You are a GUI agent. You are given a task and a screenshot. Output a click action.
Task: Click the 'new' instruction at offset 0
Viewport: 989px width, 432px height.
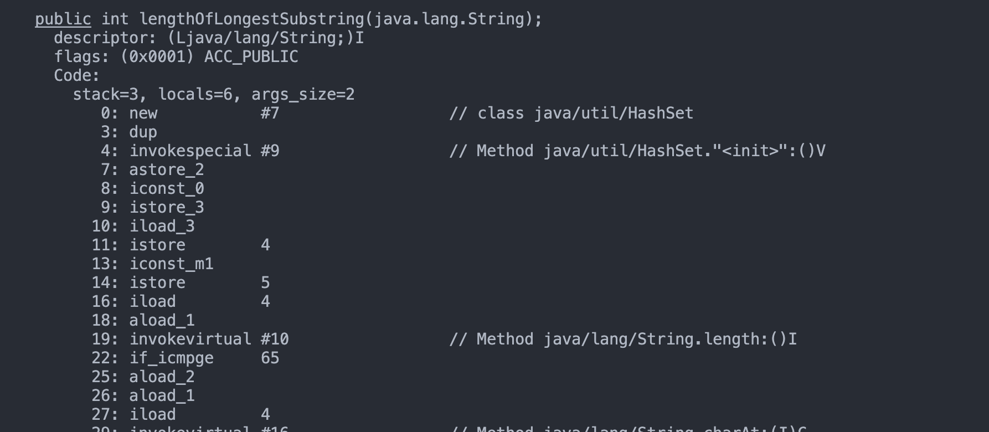[x=143, y=114]
